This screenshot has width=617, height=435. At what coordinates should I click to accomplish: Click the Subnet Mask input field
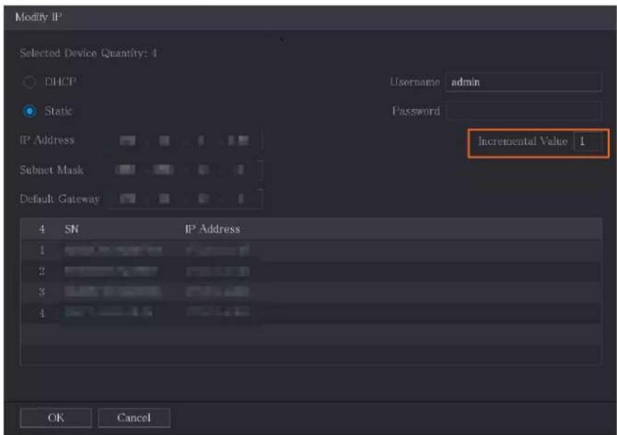tap(184, 170)
